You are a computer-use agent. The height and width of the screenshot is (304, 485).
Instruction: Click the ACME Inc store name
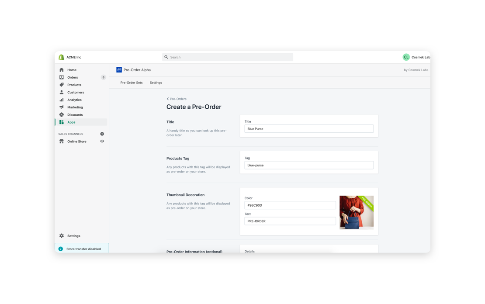(74, 57)
